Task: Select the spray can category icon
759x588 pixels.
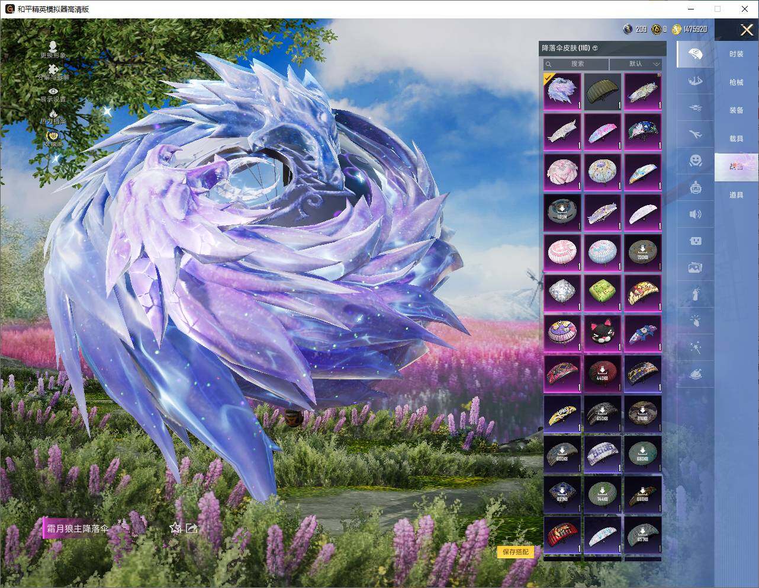Action: [x=695, y=294]
